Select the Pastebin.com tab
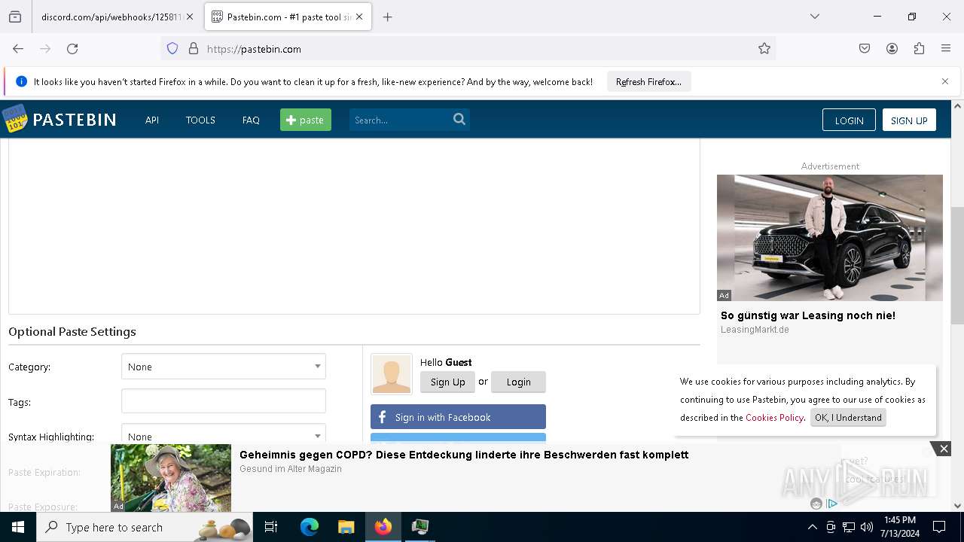This screenshot has height=542, width=964. [x=288, y=17]
